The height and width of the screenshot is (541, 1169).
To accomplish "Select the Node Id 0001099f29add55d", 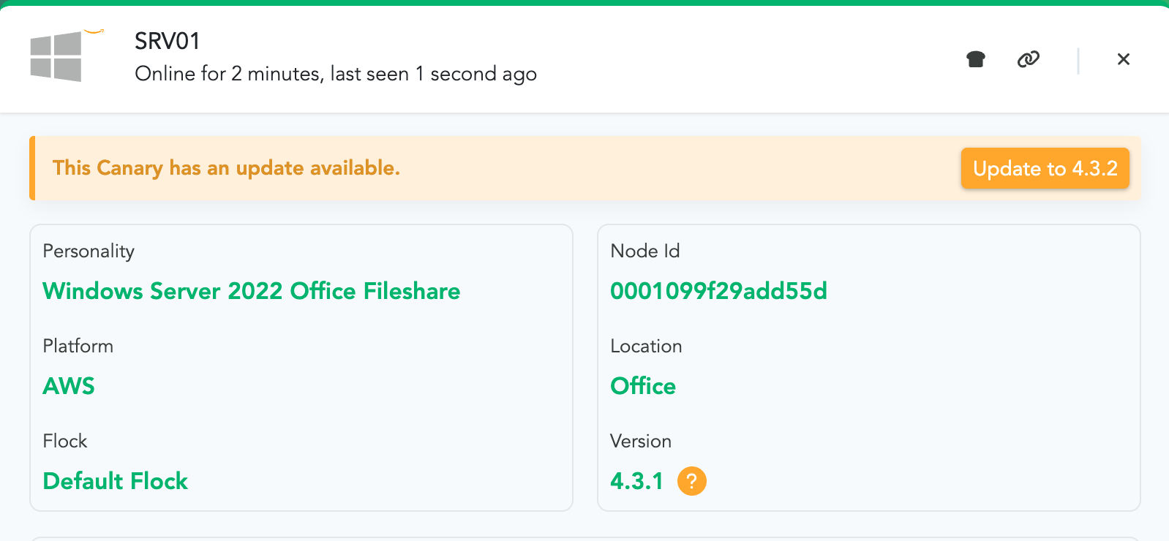I will click(718, 291).
